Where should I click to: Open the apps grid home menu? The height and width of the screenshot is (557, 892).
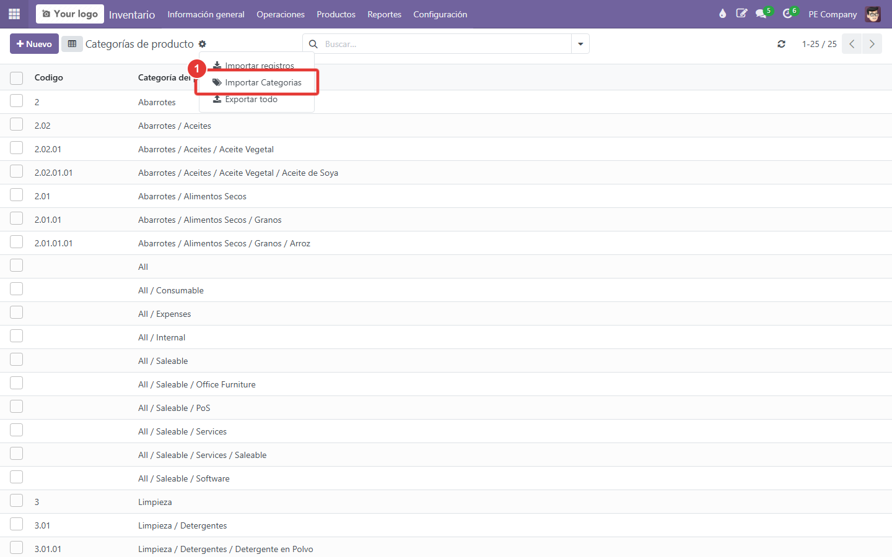[x=14, y=14]
